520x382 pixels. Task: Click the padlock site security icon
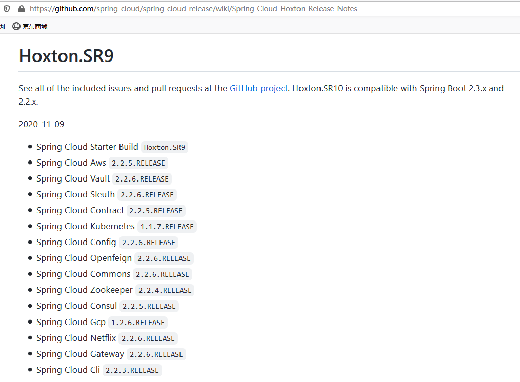click(22, 9)
